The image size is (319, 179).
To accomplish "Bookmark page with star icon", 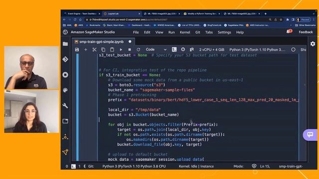I will (281, 20).
